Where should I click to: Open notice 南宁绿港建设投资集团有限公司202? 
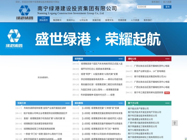[150, 76]
